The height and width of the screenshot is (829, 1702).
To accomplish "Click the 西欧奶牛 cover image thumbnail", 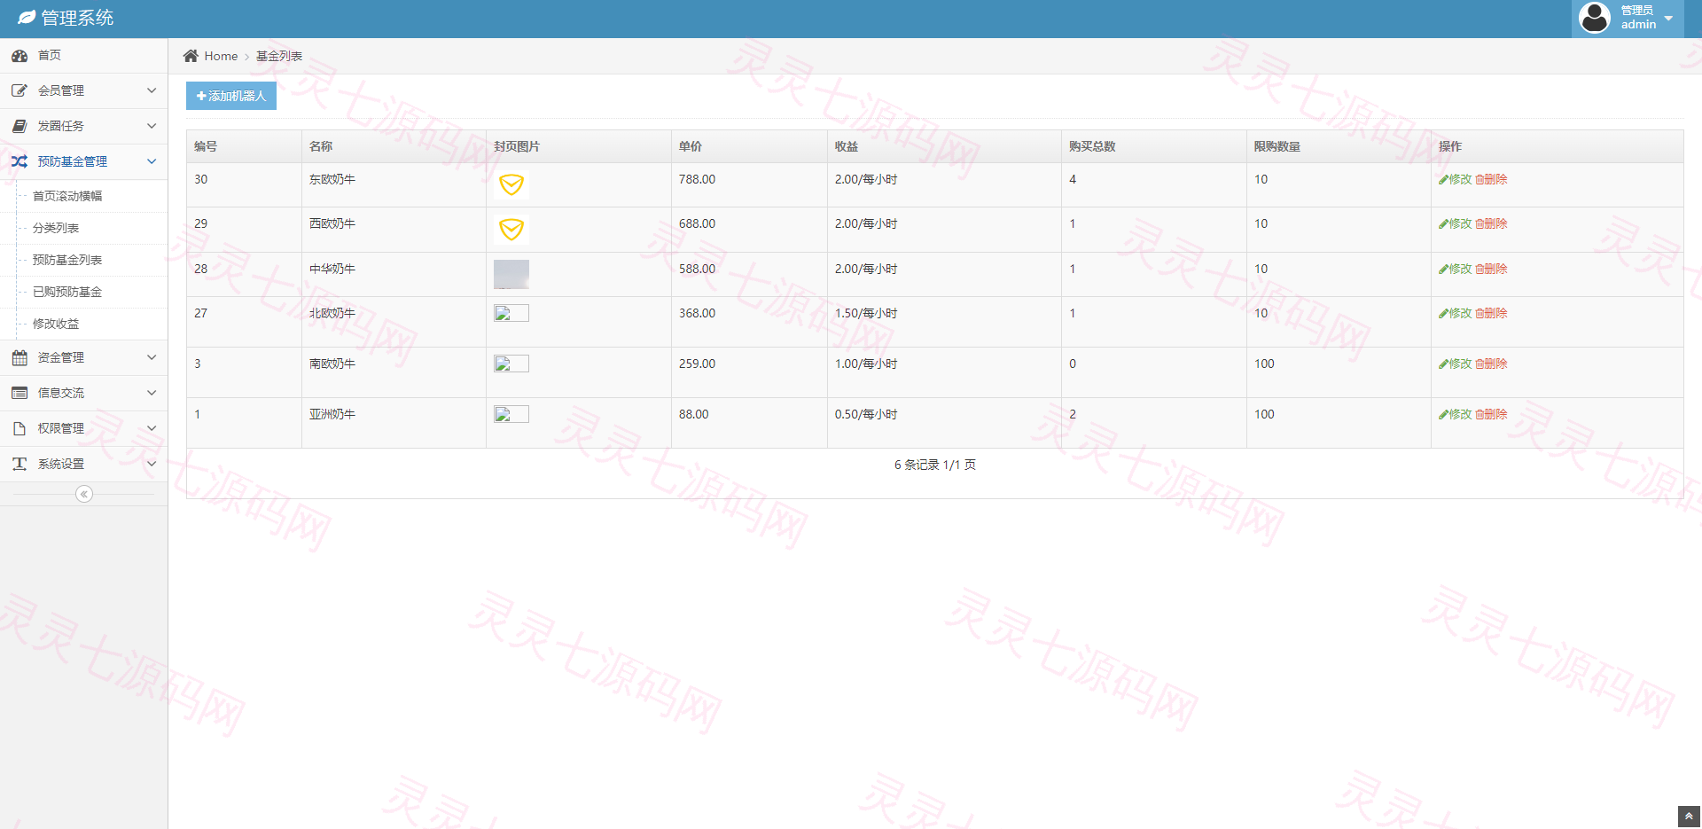I will click(511, 230).
